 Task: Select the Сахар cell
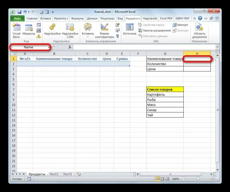[165, 110]
